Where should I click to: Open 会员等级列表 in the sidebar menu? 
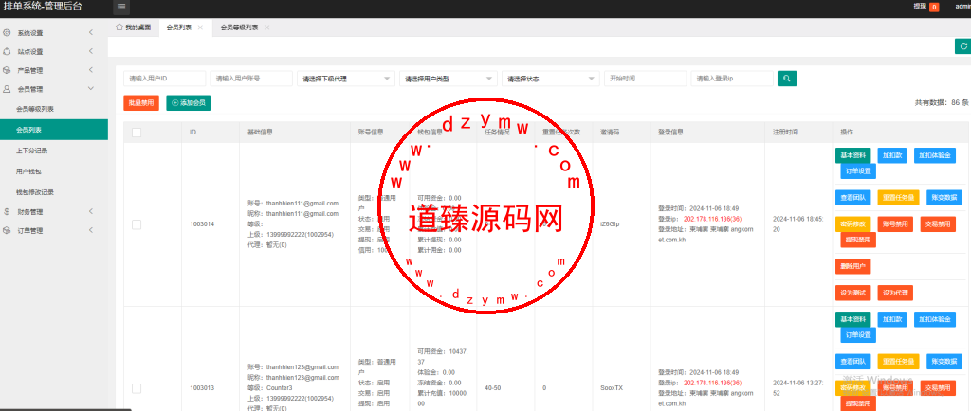(54, 109)
